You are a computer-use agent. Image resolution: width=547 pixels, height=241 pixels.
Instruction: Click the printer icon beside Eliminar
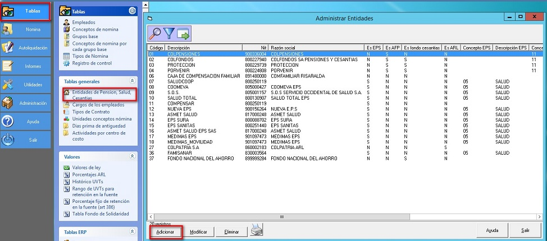coord(256,230)
